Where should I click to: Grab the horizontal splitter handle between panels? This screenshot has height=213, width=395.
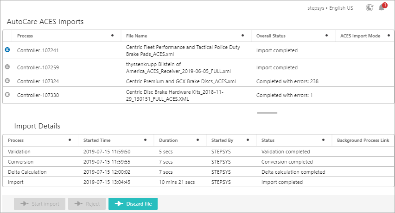tap(268, 113)
